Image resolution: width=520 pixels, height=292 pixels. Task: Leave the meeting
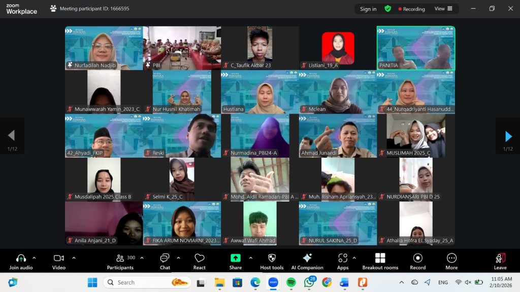click(x=500, y=261)
